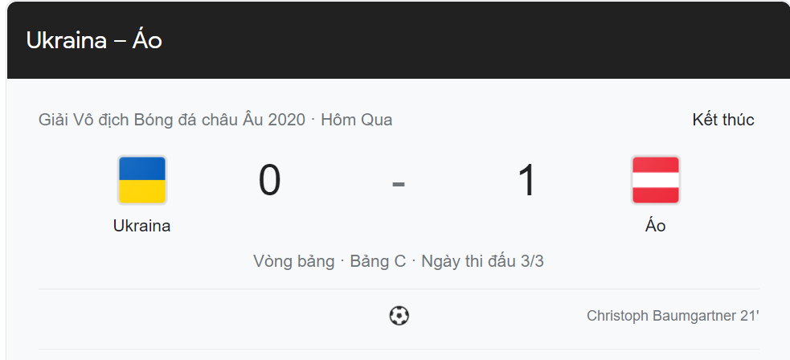Image resolution: width=790 pixels, height=360 pixels.
Task: Click the white stripe of Austria flag
Action: (656, 180)
